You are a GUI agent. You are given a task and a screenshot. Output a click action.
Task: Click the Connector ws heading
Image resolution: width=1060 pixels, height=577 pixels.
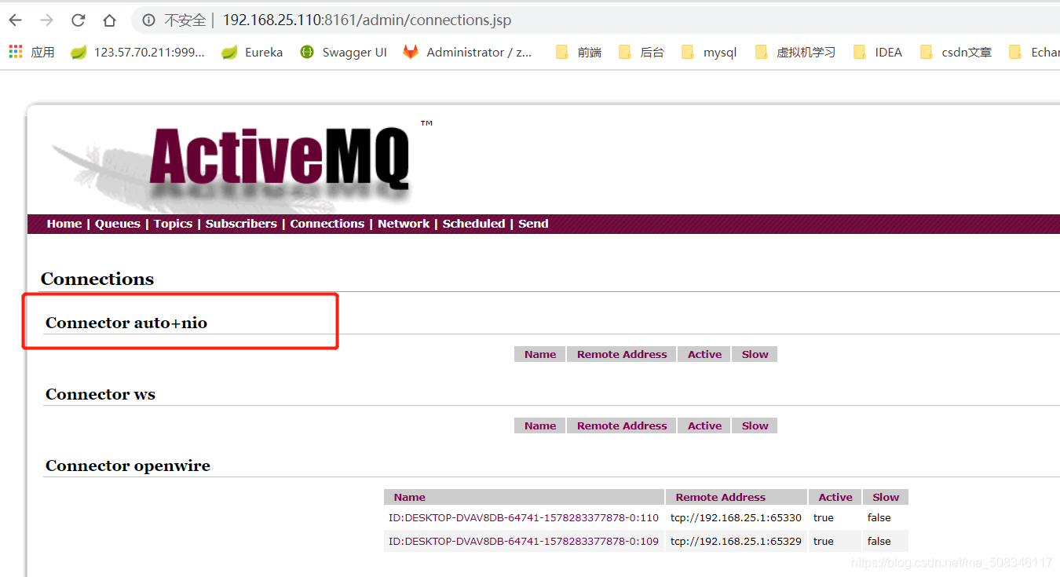(101, 394)
